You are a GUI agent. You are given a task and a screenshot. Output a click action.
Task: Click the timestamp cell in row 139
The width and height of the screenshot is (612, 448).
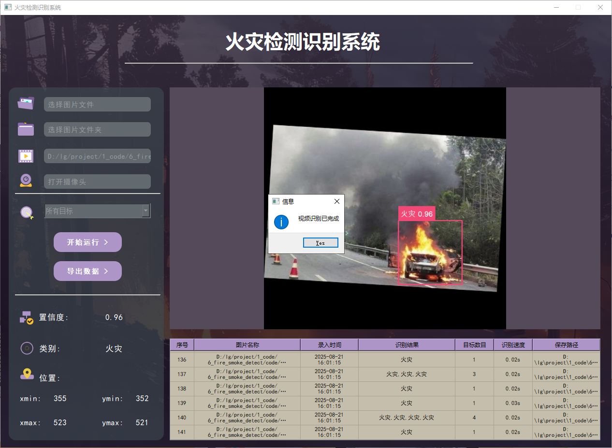[x=329, y=403]
